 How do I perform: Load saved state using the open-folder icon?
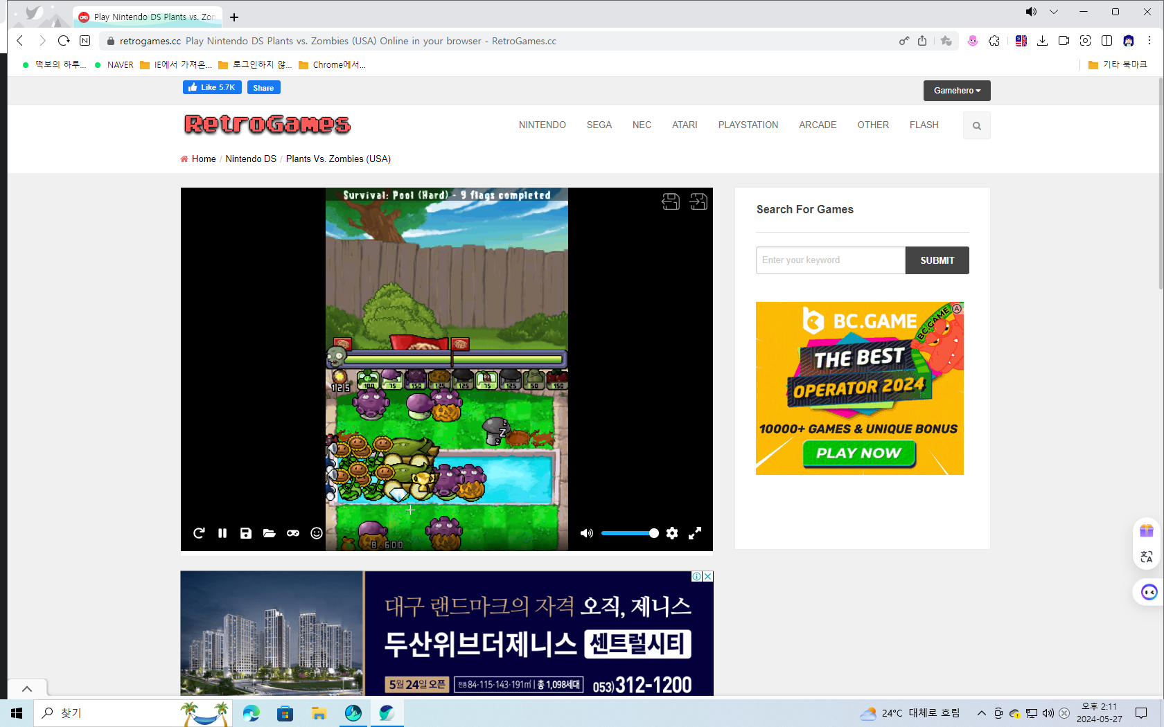[x=270, y=533]
